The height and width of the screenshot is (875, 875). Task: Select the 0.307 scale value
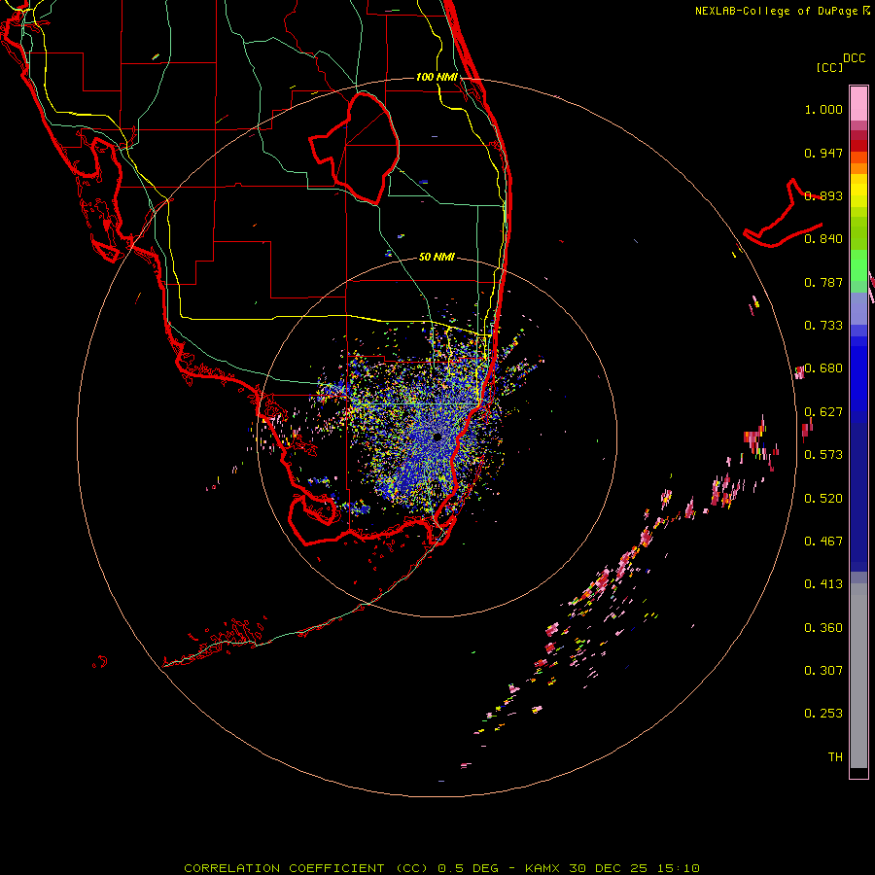[x=823, y=671]
